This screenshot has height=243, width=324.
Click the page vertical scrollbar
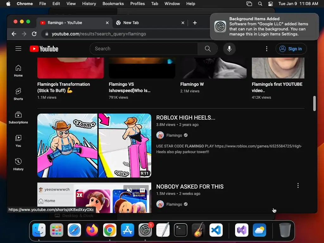click(x=315, y=103)
